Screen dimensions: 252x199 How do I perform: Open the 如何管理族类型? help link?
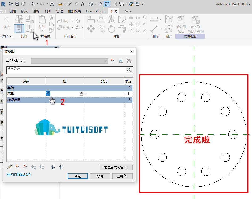point(19,175)
